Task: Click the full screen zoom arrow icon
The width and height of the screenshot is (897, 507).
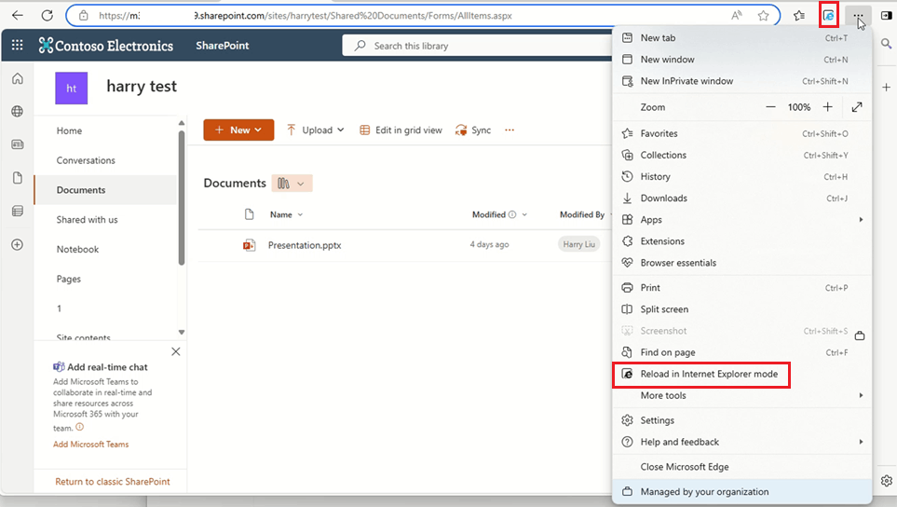Action: (x=857, y=107)
